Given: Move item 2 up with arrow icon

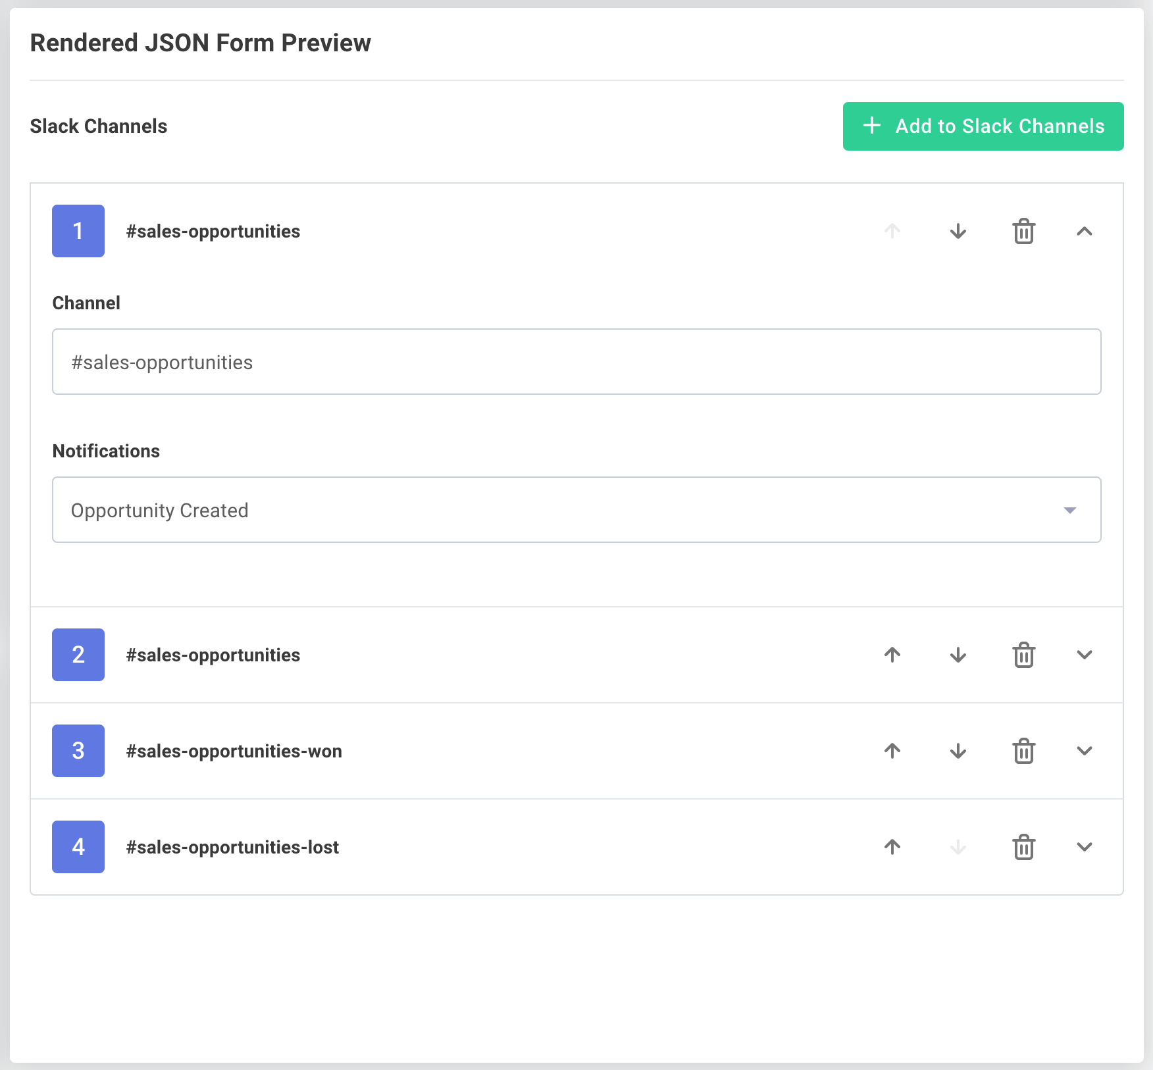Looking at the screenshot, I should [892, 655].
